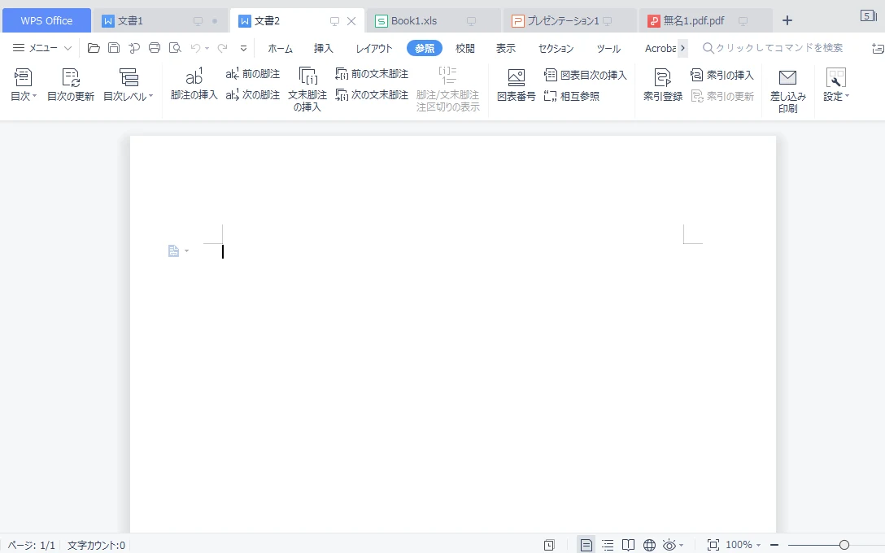Go to 前の脚注 previous footnote
Viewport: 885px width, 553px height.
click(x=252, y=74)
